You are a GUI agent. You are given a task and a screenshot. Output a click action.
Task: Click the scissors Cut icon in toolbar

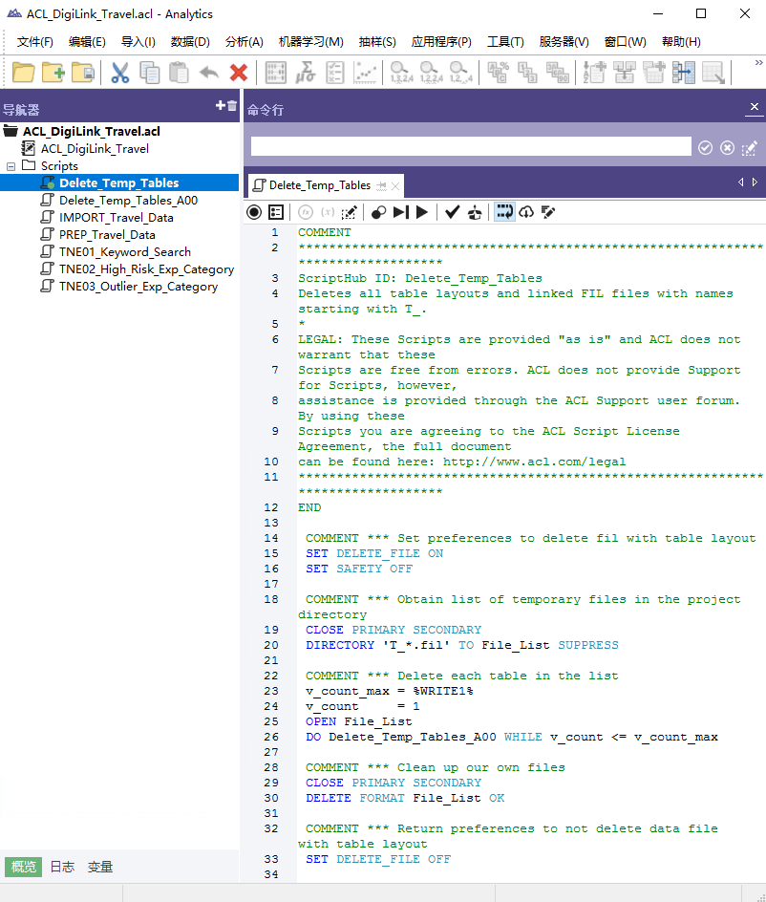click(120, 73)
